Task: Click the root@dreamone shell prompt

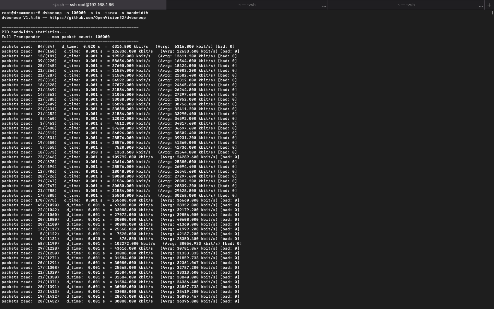Action: click(x=21, y=13)
